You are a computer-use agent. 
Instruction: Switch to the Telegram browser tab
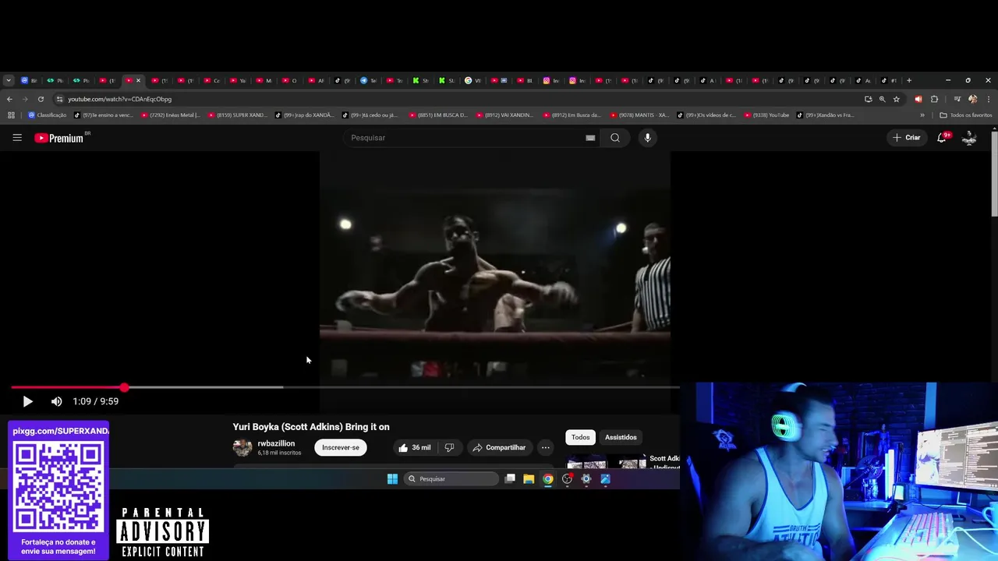coord(368,80)
